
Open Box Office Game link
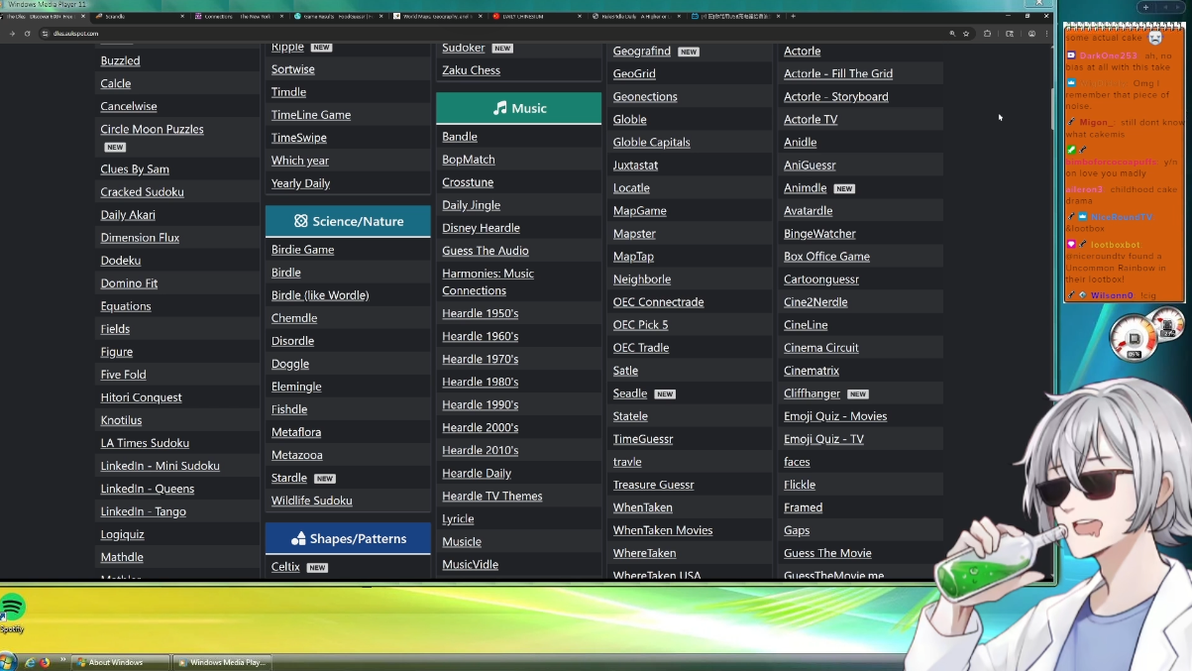tap(826, 257)
